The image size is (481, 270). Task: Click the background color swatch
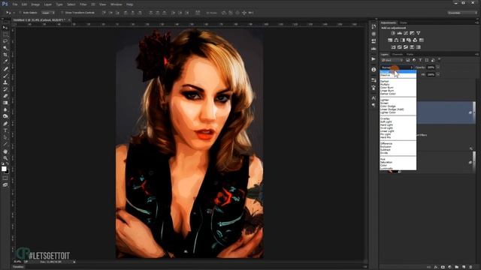point(8,172)
